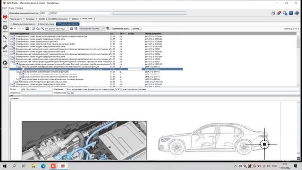The height and width of the screenshot is (170, 302).
Task: Select step 3 show documents tab
Action: point(68,24)
